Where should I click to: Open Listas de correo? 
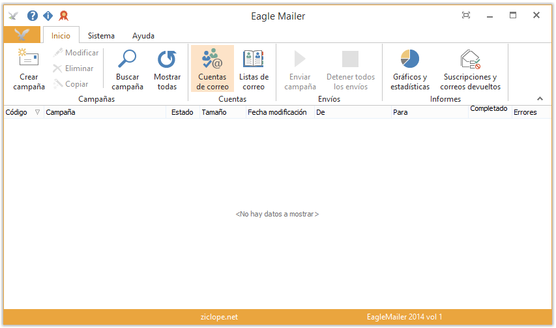coord(254,69)
